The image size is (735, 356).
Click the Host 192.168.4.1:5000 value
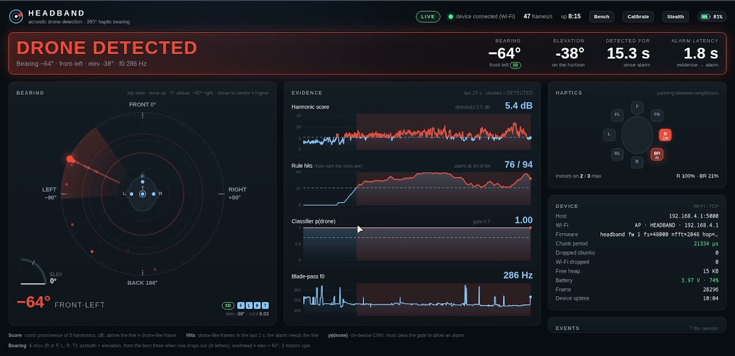tap(694, 216)
